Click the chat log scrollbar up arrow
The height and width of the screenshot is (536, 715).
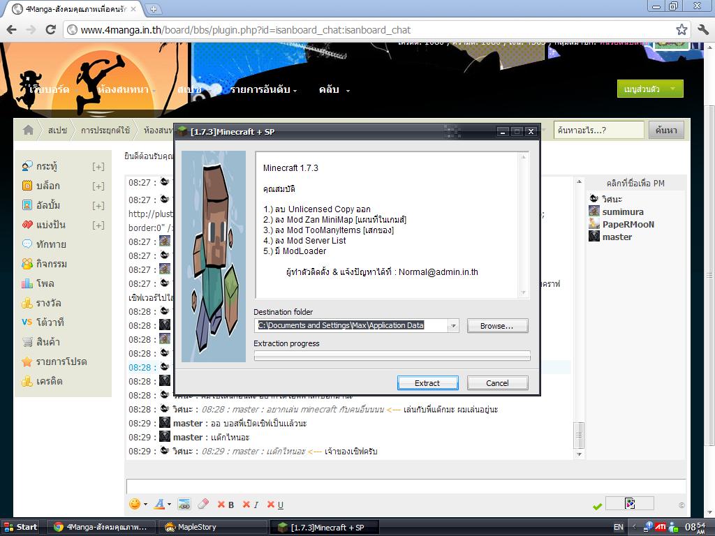click(579, 181)
